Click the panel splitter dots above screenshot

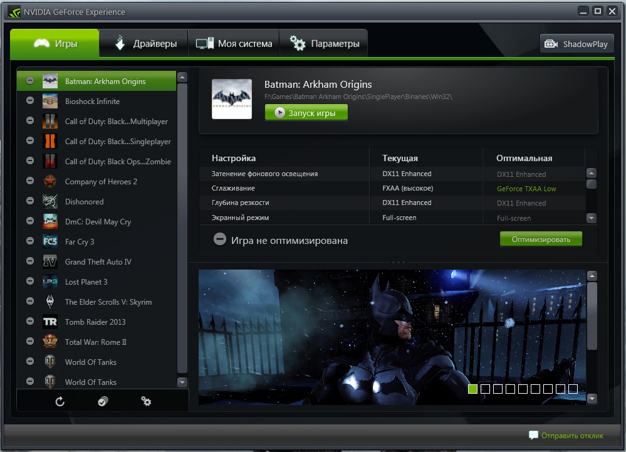(x=398, y=262)
